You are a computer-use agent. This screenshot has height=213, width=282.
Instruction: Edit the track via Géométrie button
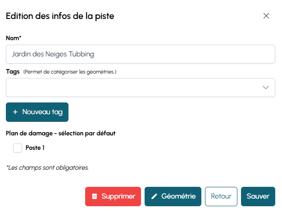click(173, 196)
